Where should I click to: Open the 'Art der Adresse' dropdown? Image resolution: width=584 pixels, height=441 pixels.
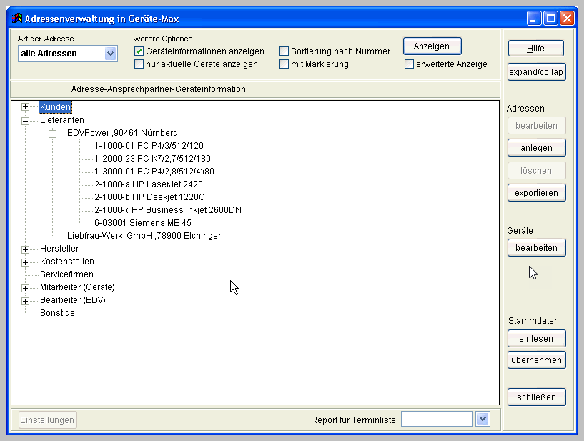point(110,54)
